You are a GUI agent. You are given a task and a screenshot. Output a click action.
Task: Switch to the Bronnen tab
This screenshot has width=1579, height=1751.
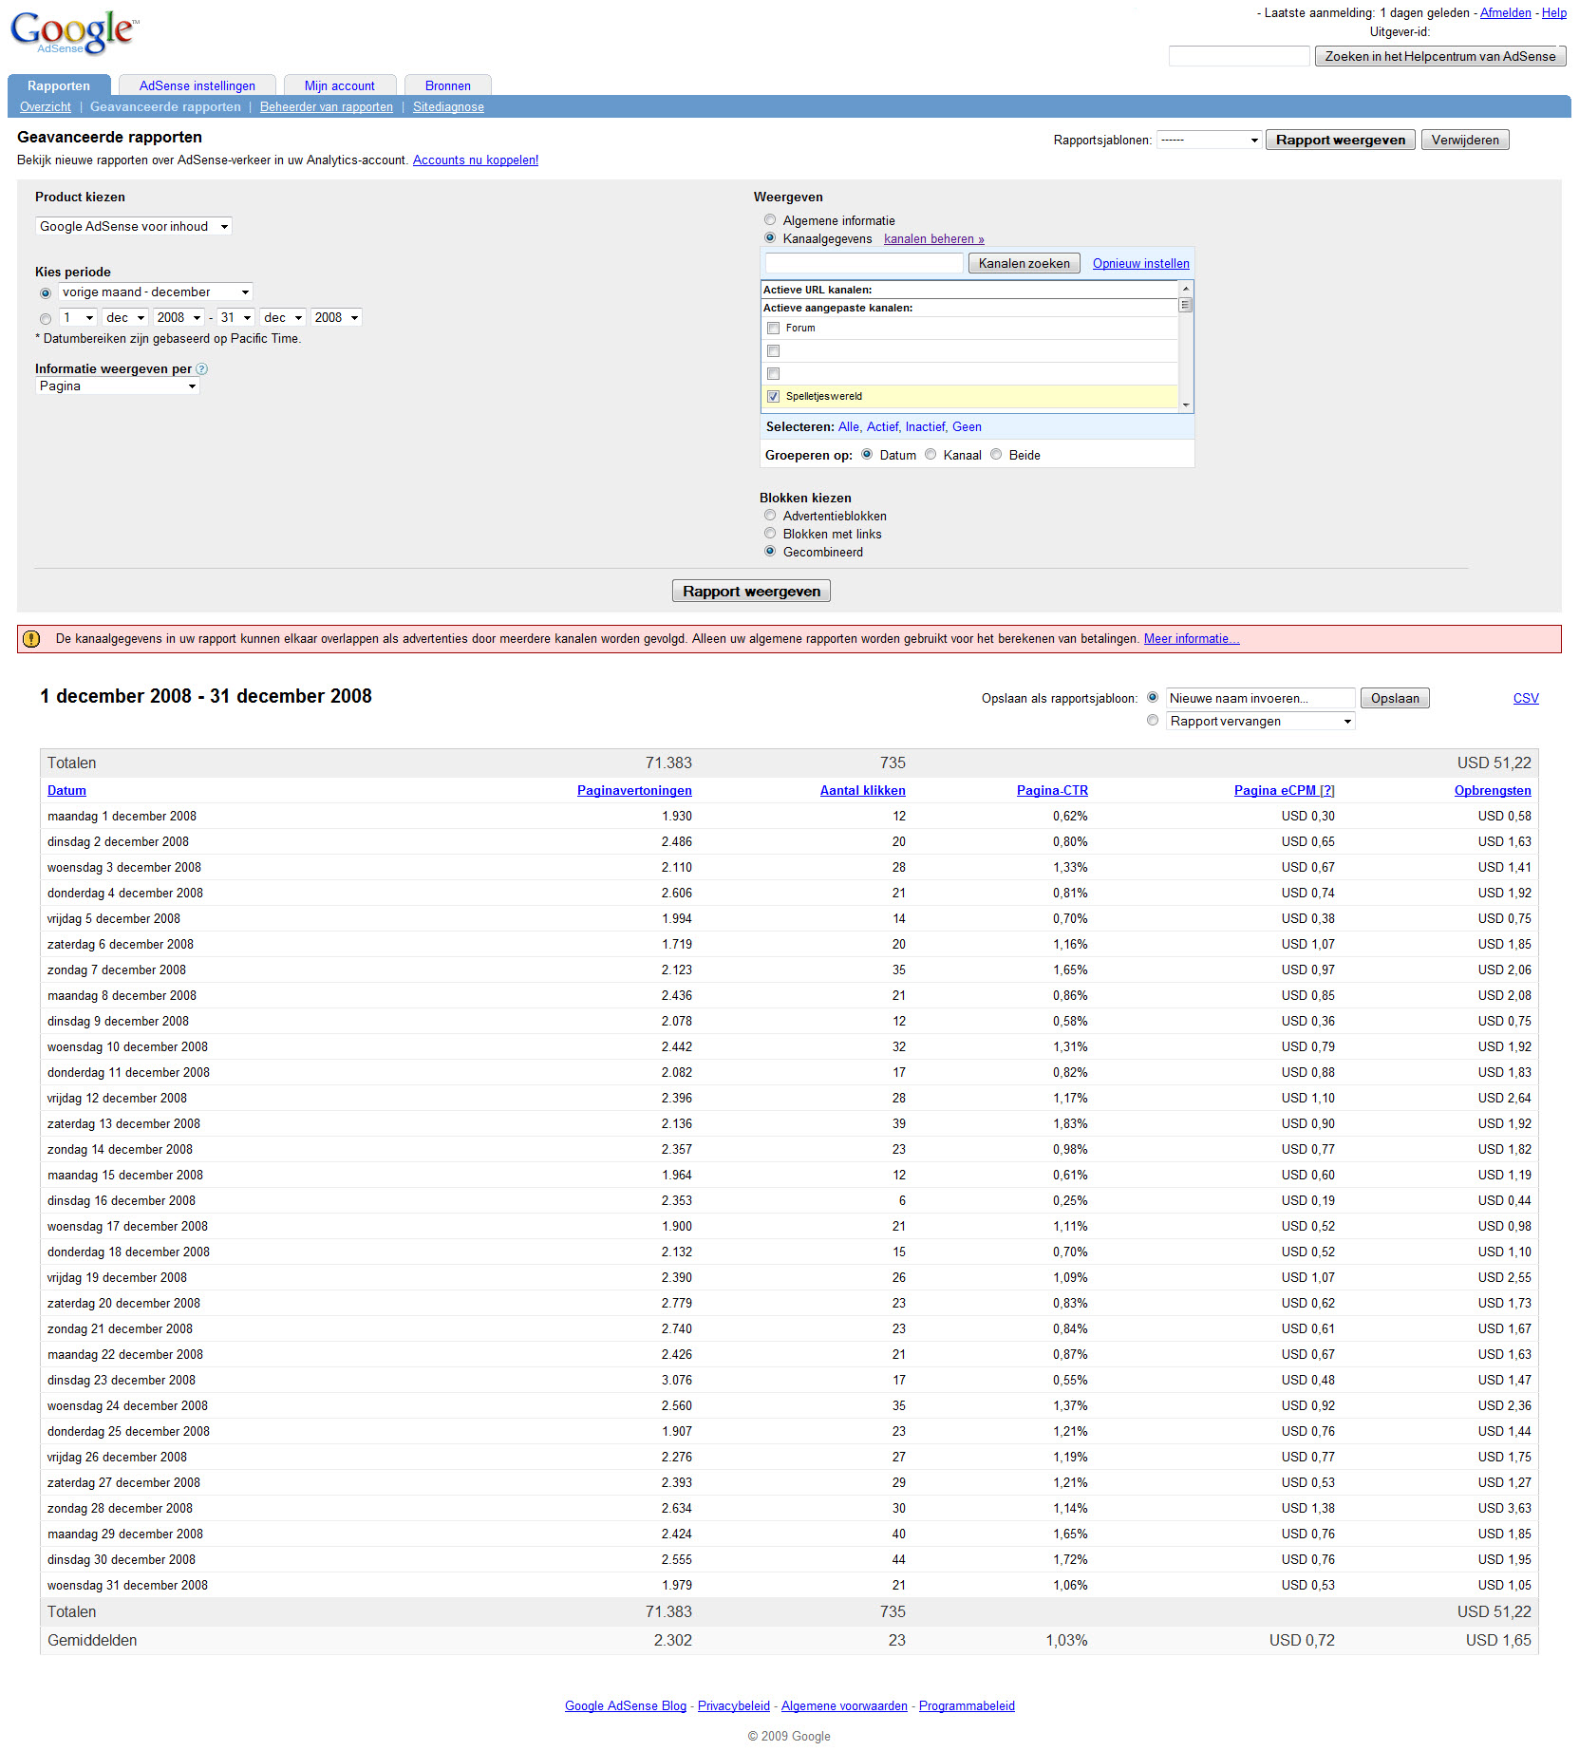448,85
